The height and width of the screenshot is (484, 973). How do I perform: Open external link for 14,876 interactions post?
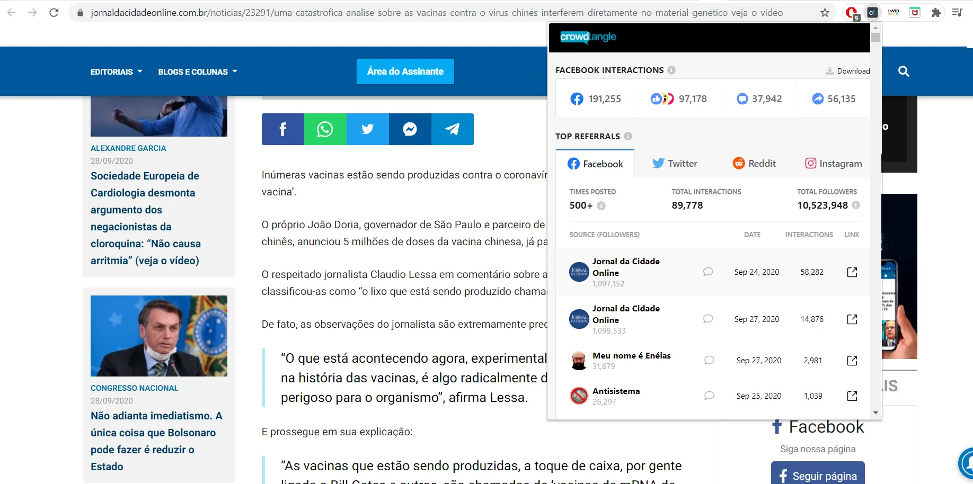point(852,319)
